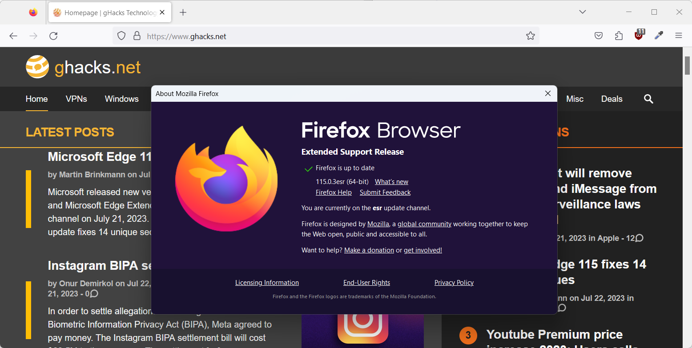Click the eyedropper extension icon
Image resolution: width=692 pixels, height=348 pixels.
tap(659, 36)
